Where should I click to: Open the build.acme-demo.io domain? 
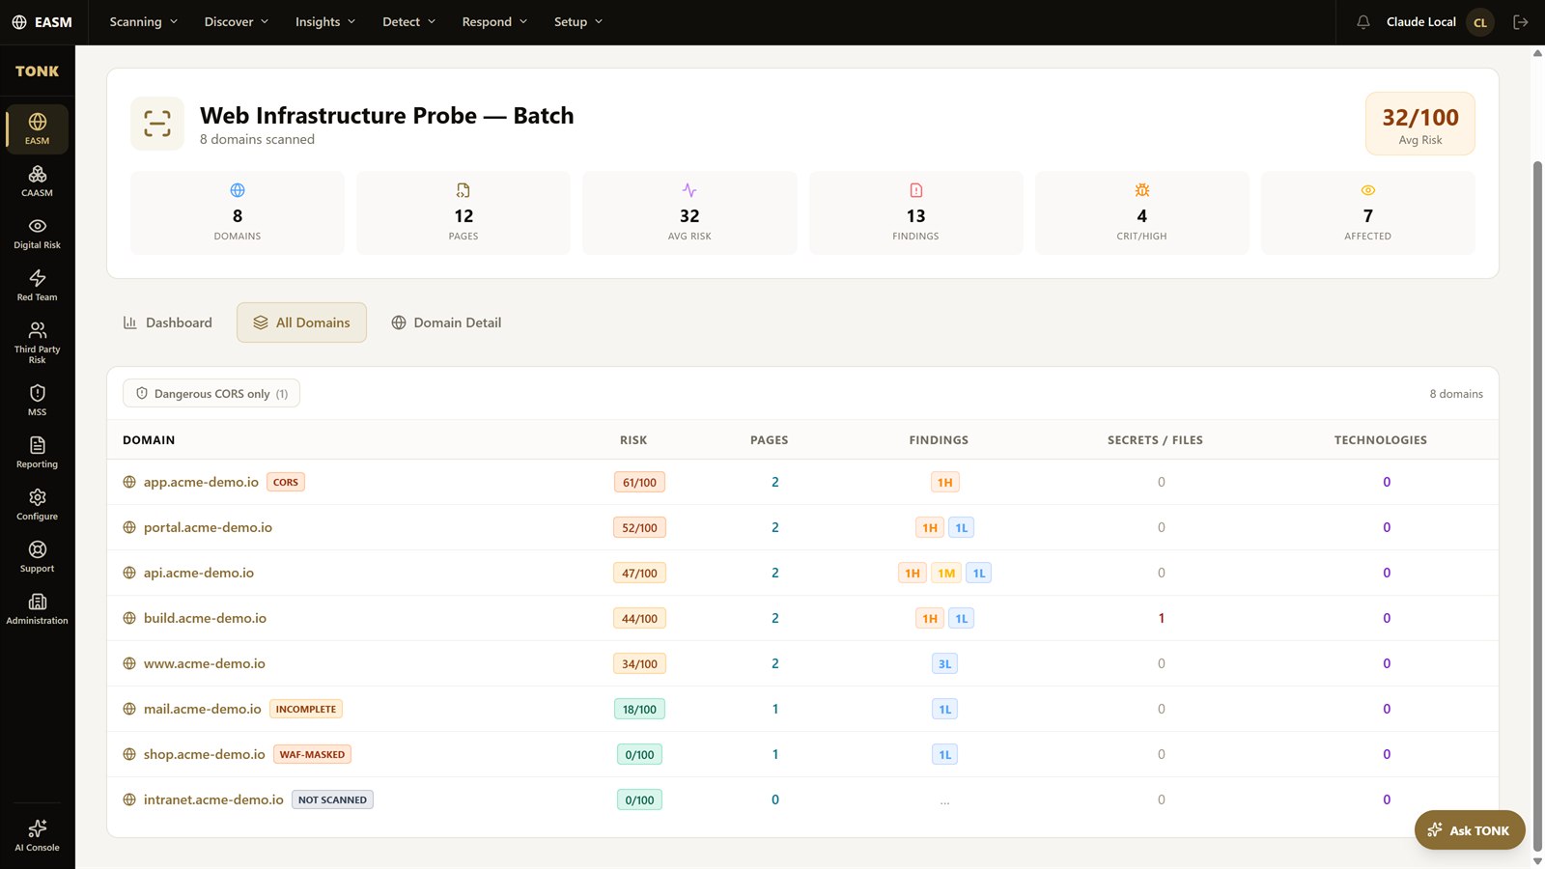(205, 618)
